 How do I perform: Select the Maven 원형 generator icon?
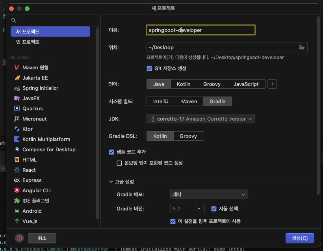[x=17, y=67]
